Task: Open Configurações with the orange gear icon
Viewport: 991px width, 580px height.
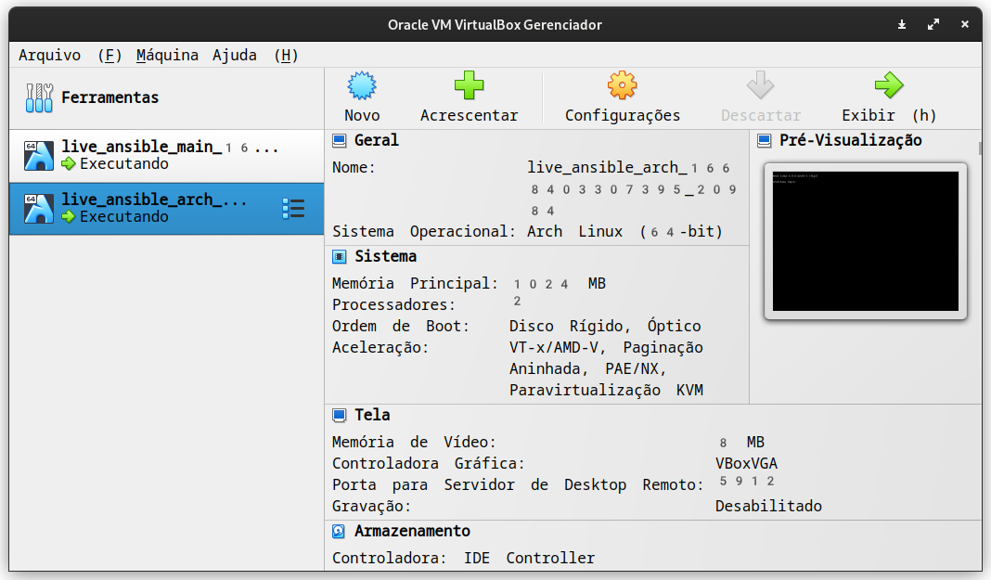Action: pyautogui.click(x=622, y=86)
